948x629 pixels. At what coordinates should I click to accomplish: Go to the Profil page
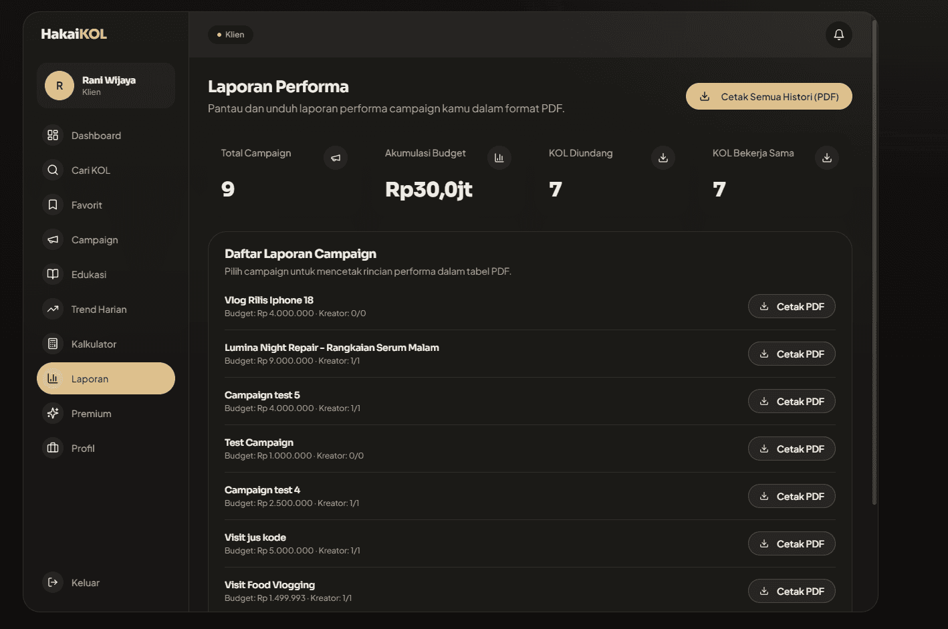(106, 448)
